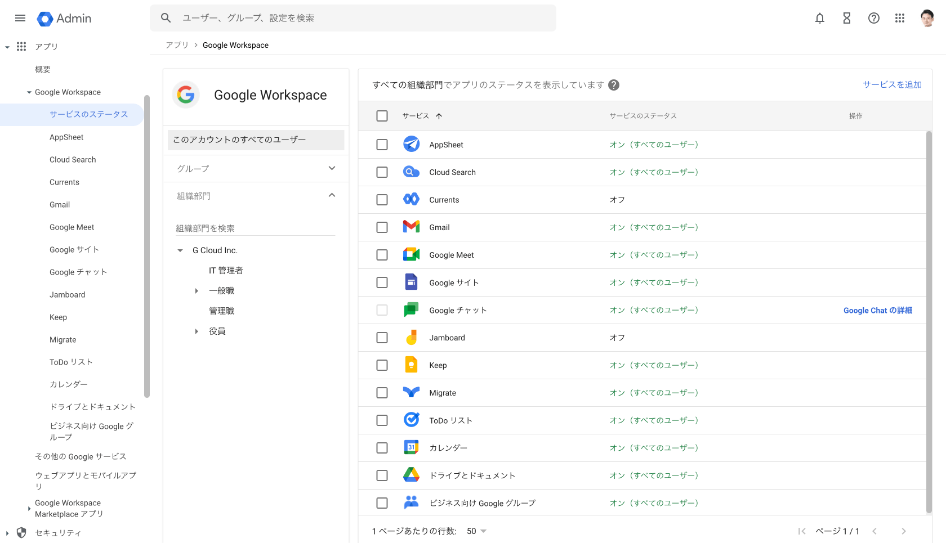Click the Cloud Search service icon
The height and width of the screenshot is (543, 946).
412,172
